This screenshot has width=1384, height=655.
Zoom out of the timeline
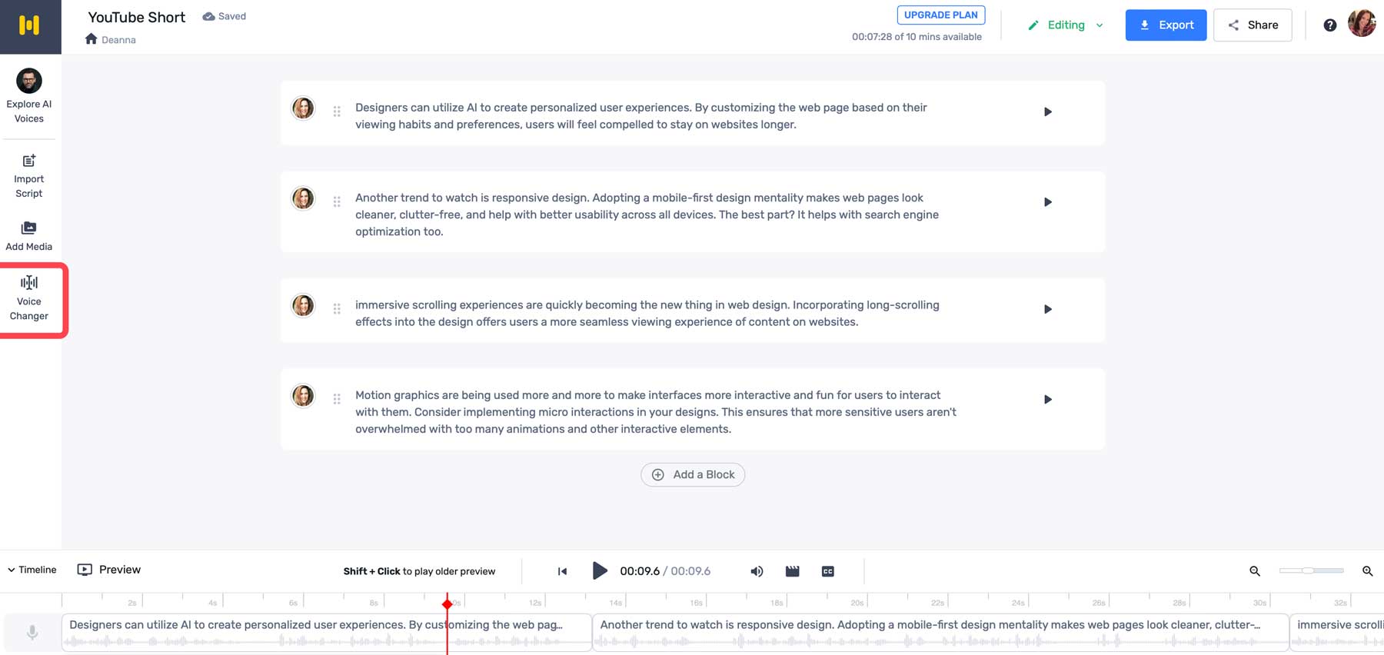coord(1255,571)
